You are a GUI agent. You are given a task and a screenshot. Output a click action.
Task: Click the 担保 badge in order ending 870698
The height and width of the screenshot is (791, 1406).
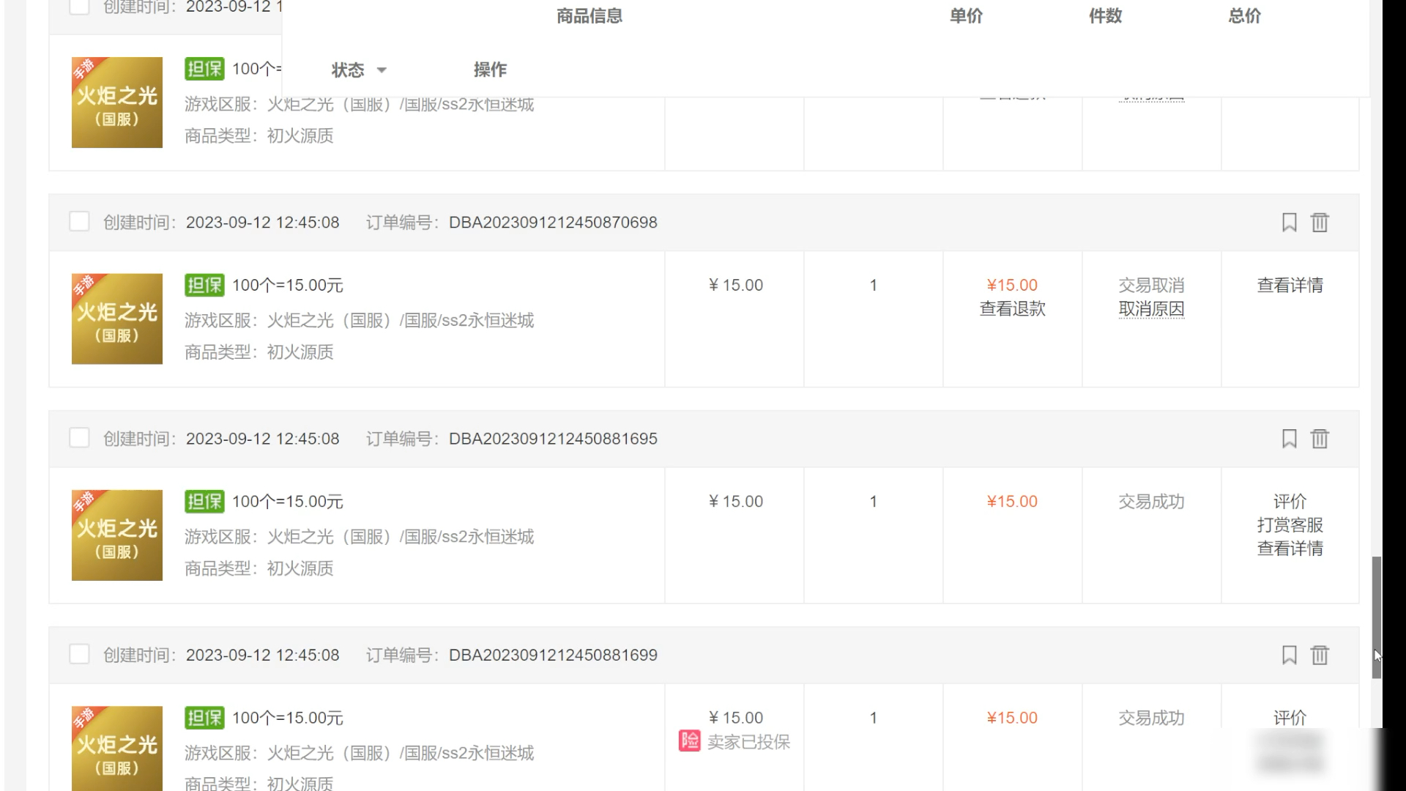204,285
